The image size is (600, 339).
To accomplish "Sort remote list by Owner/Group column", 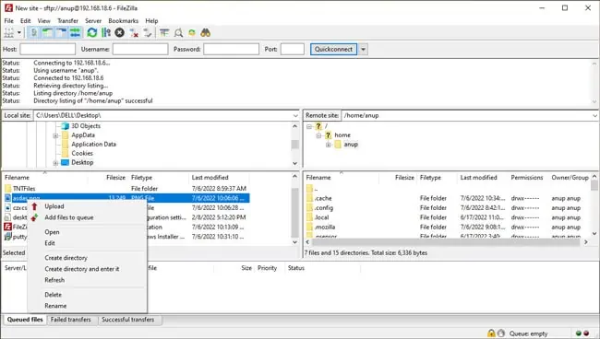I will (570, 178).
